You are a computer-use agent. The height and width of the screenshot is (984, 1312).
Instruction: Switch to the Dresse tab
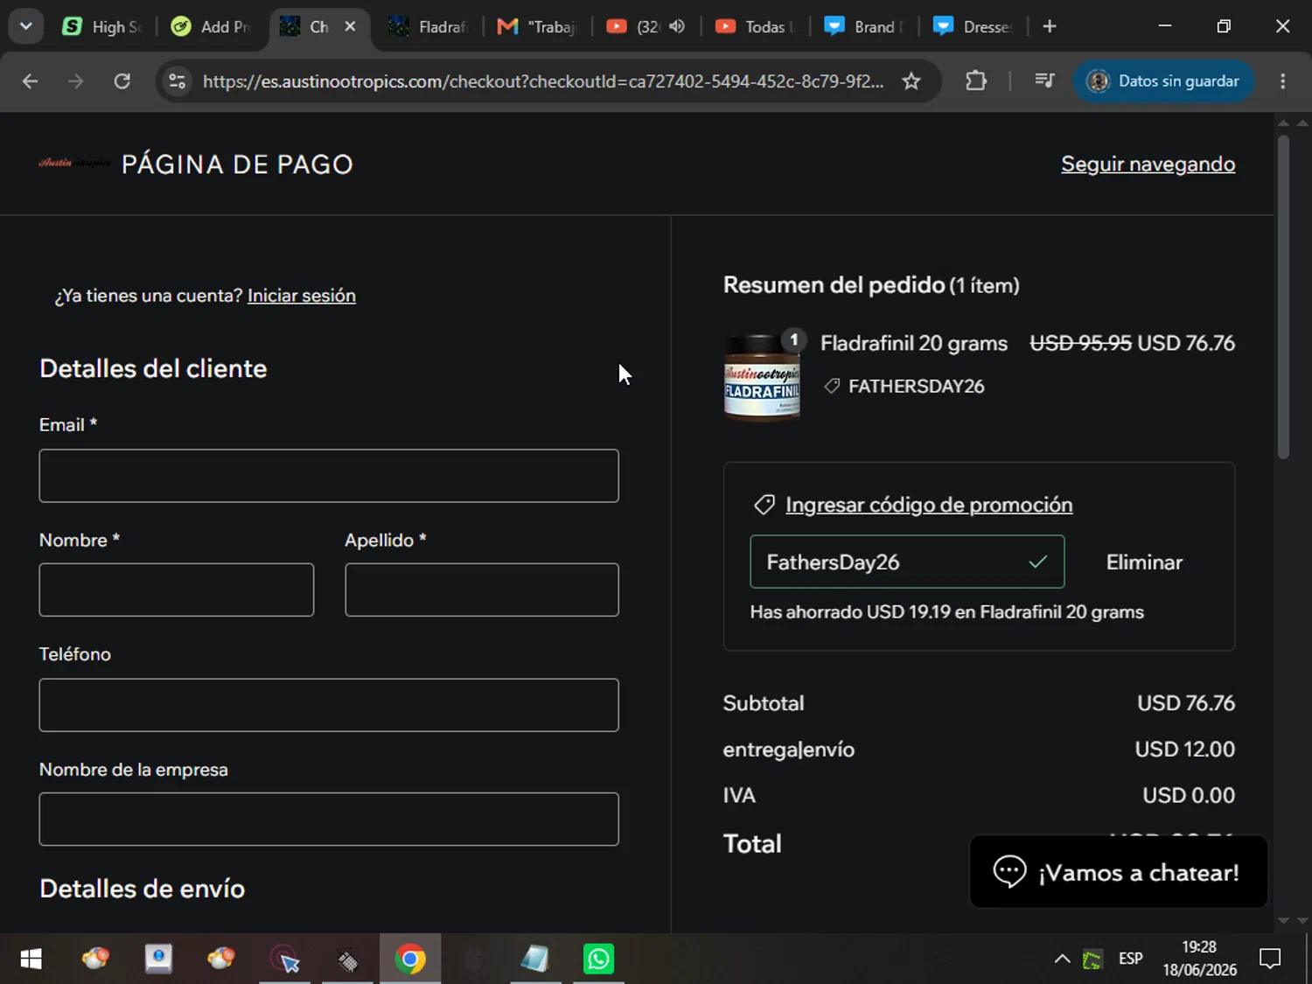973,27
